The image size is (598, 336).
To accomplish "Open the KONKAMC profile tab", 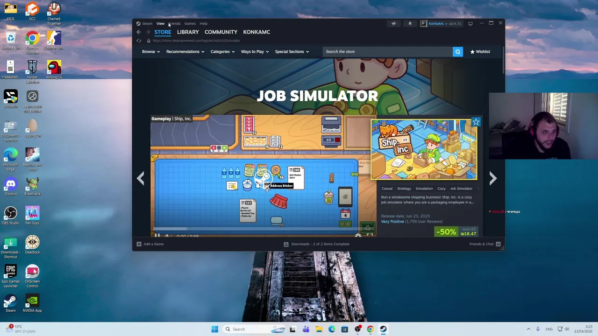I will 256,32.
